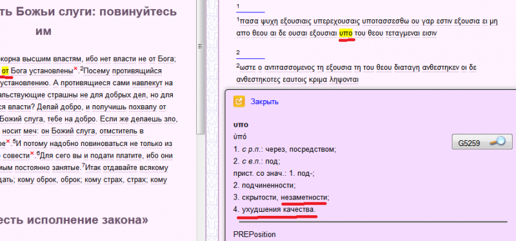Open the G5259 Strong's search button
Viewport: 516px width, 241px height.
tap(482, 141)
